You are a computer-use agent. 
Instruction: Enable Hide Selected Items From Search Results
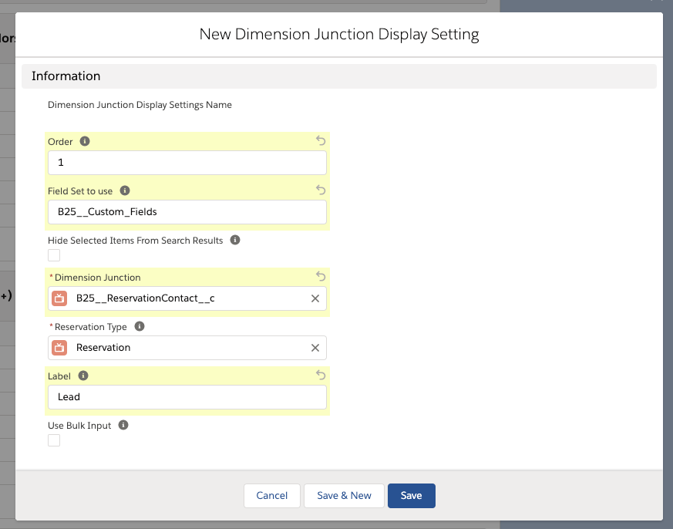(x=54, y=255)
